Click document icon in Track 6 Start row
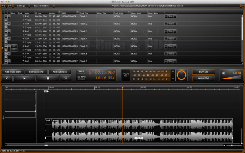This screenshot has width=245, height=153. pos(9,54)
